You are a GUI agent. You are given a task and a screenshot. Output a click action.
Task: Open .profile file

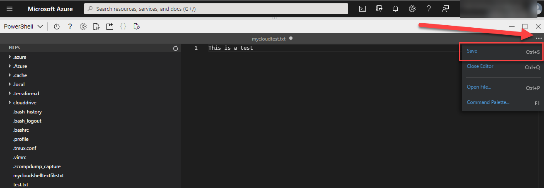[x=21, y=139]
